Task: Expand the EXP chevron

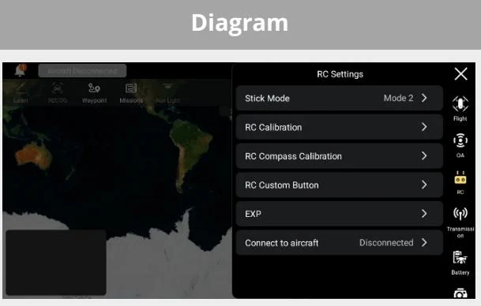Action: [x=424, y=214]
